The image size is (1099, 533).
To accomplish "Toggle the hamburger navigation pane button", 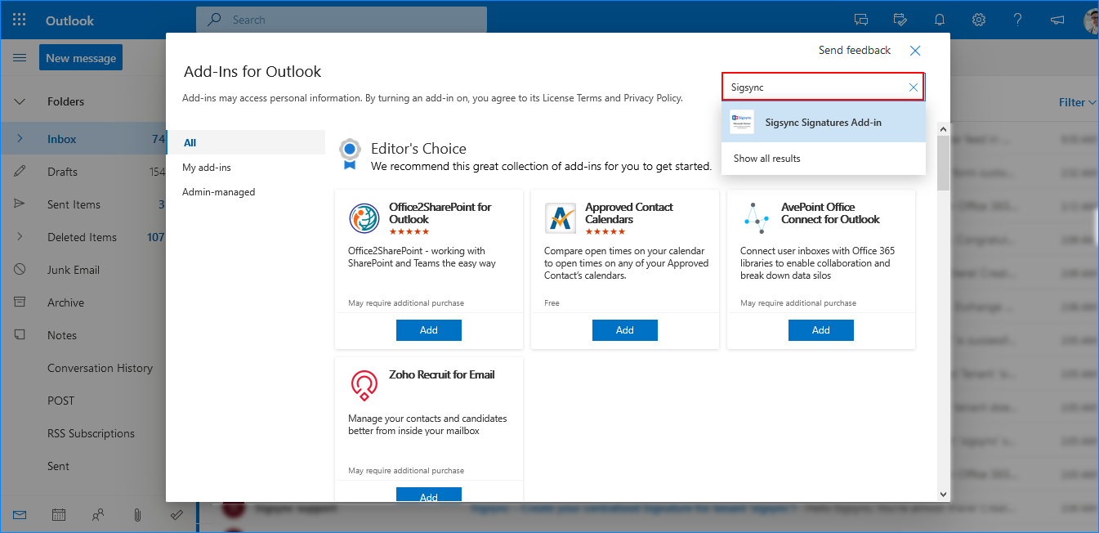I will [20, 58].
